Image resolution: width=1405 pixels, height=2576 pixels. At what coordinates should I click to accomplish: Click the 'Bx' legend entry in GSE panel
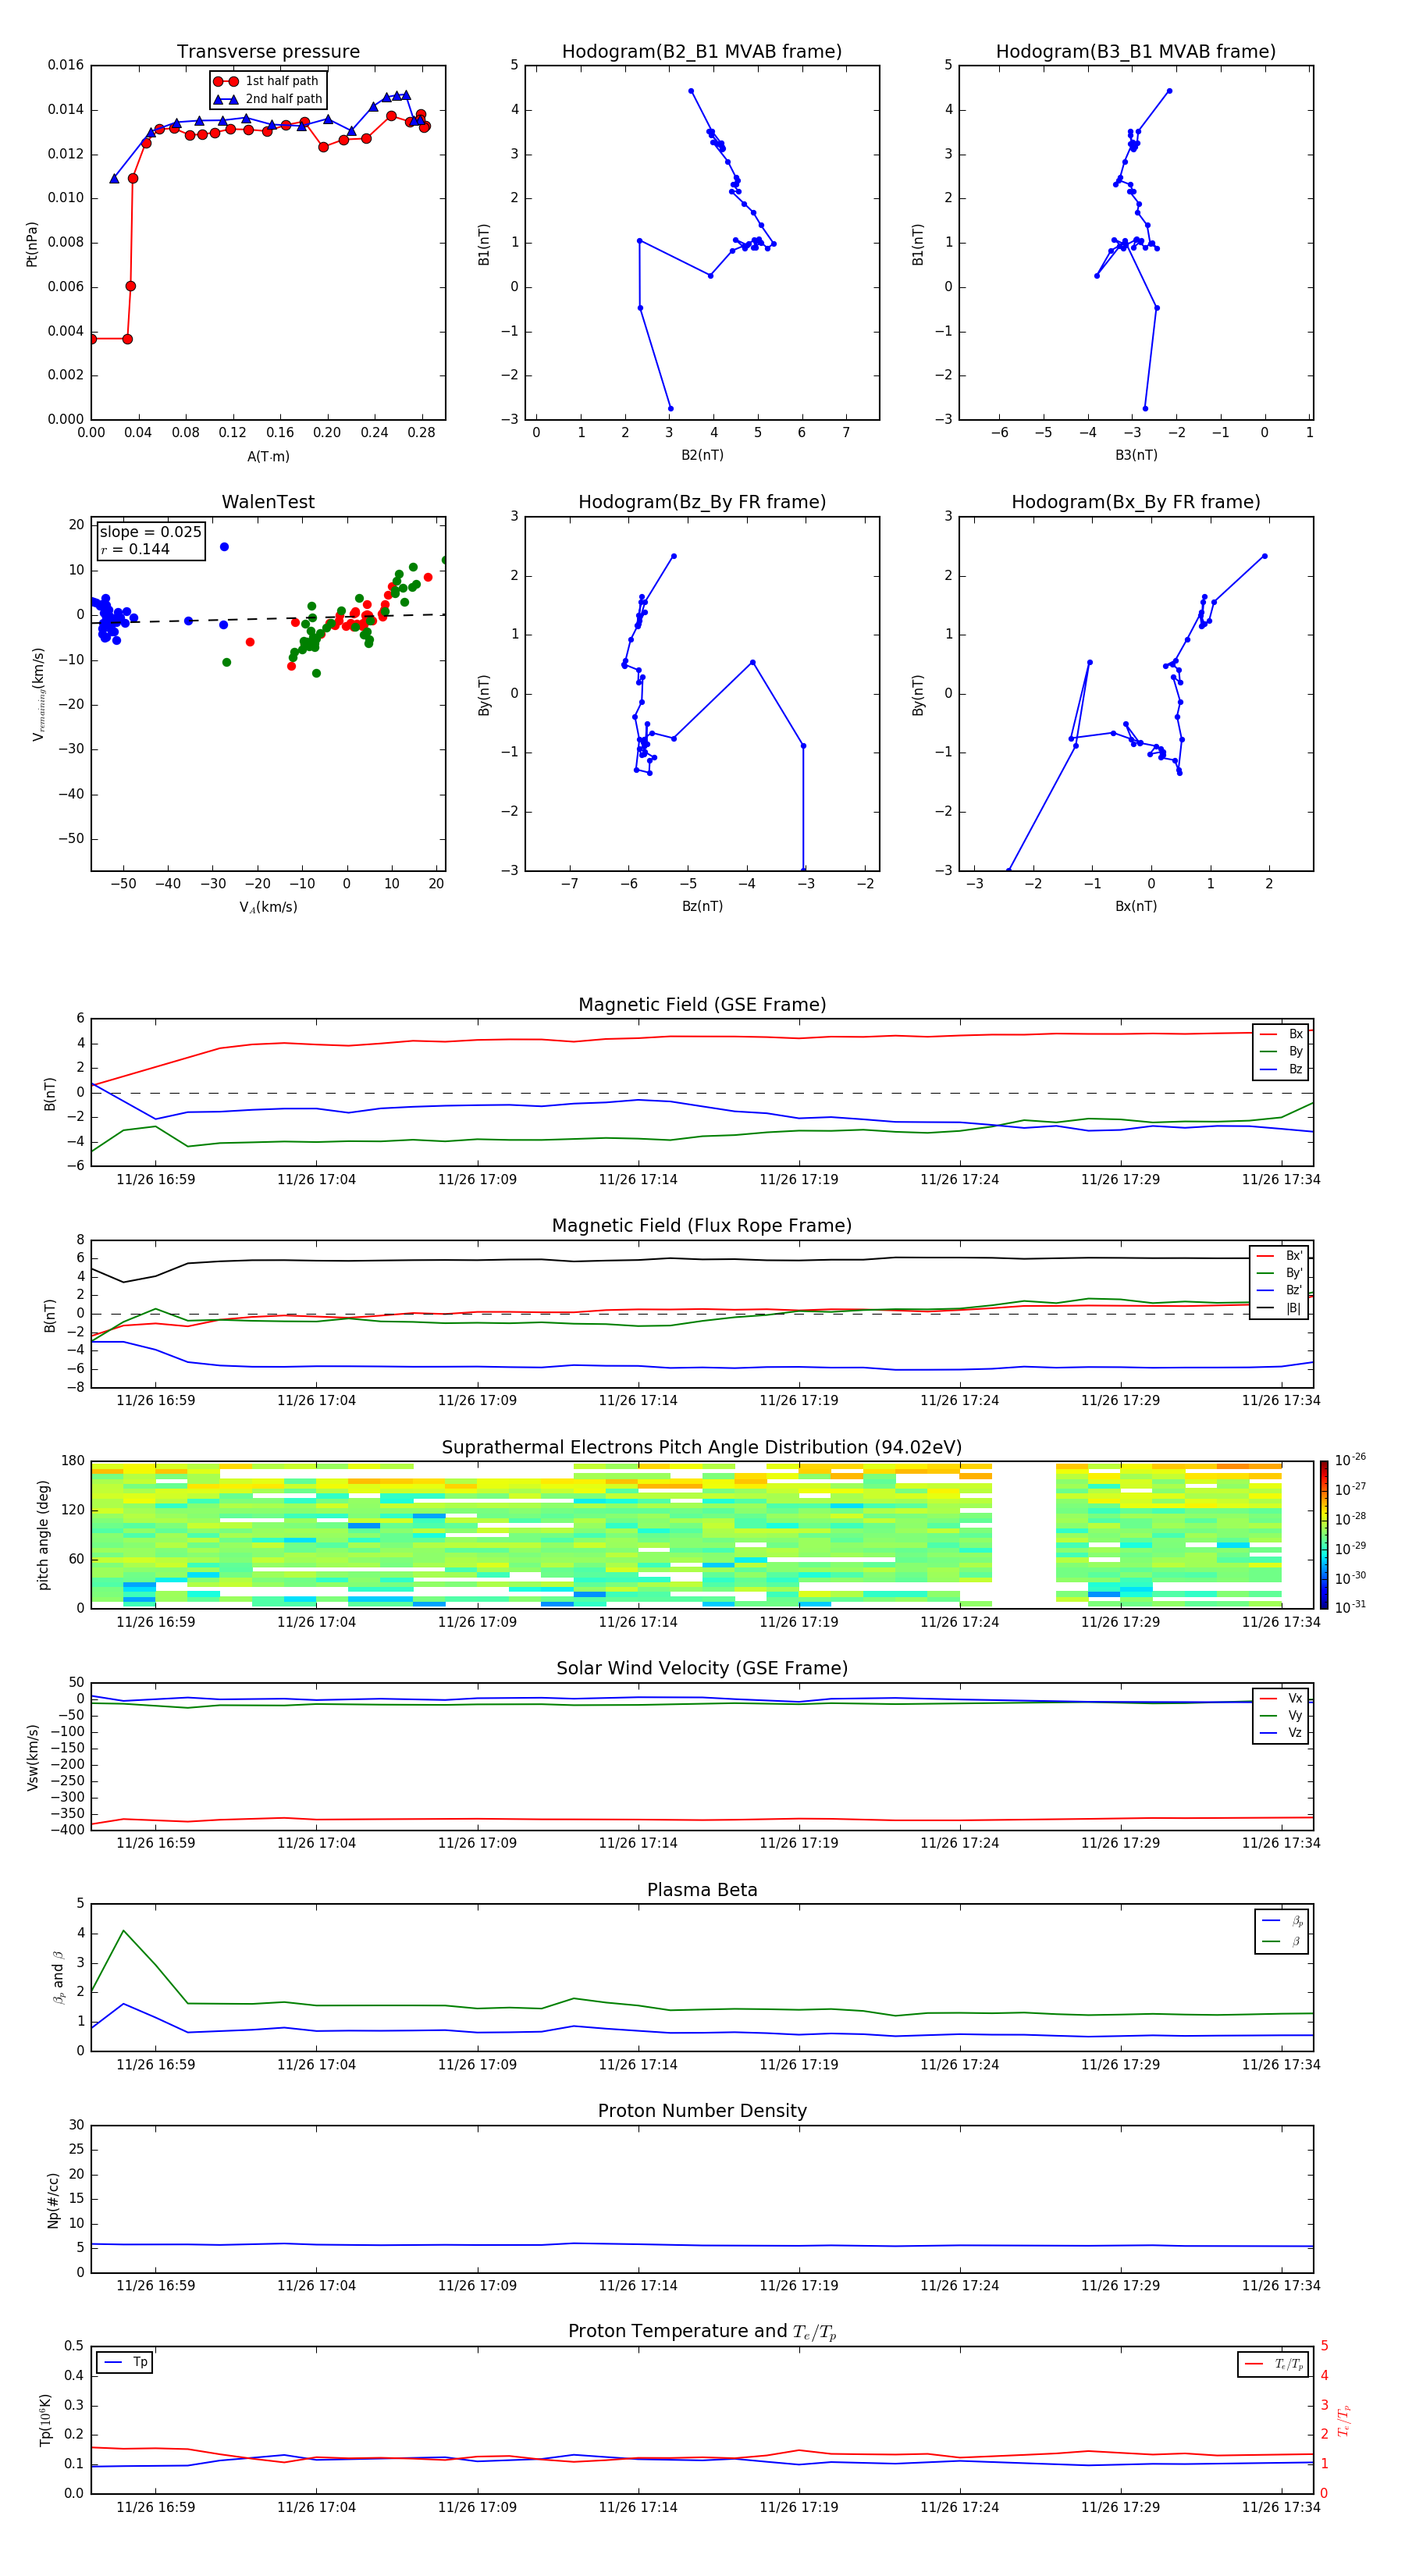[1281, 1034]
